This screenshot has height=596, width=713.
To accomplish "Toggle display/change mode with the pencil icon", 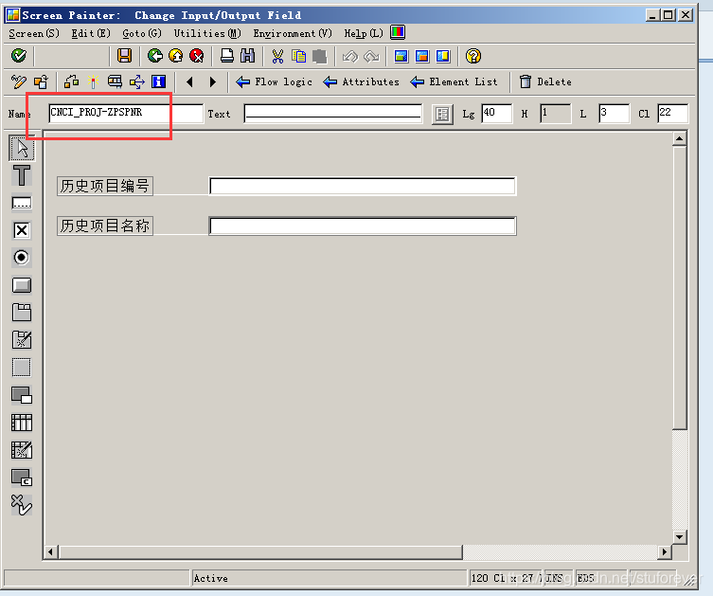I will [x=19, y=81].
